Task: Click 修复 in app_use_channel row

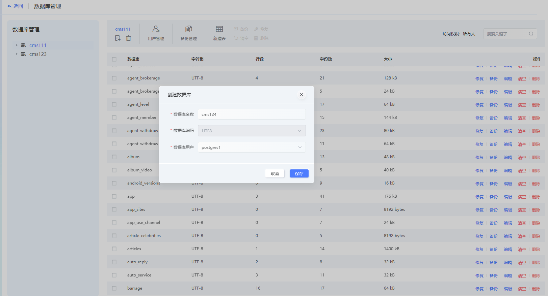Action: point(479,223)
